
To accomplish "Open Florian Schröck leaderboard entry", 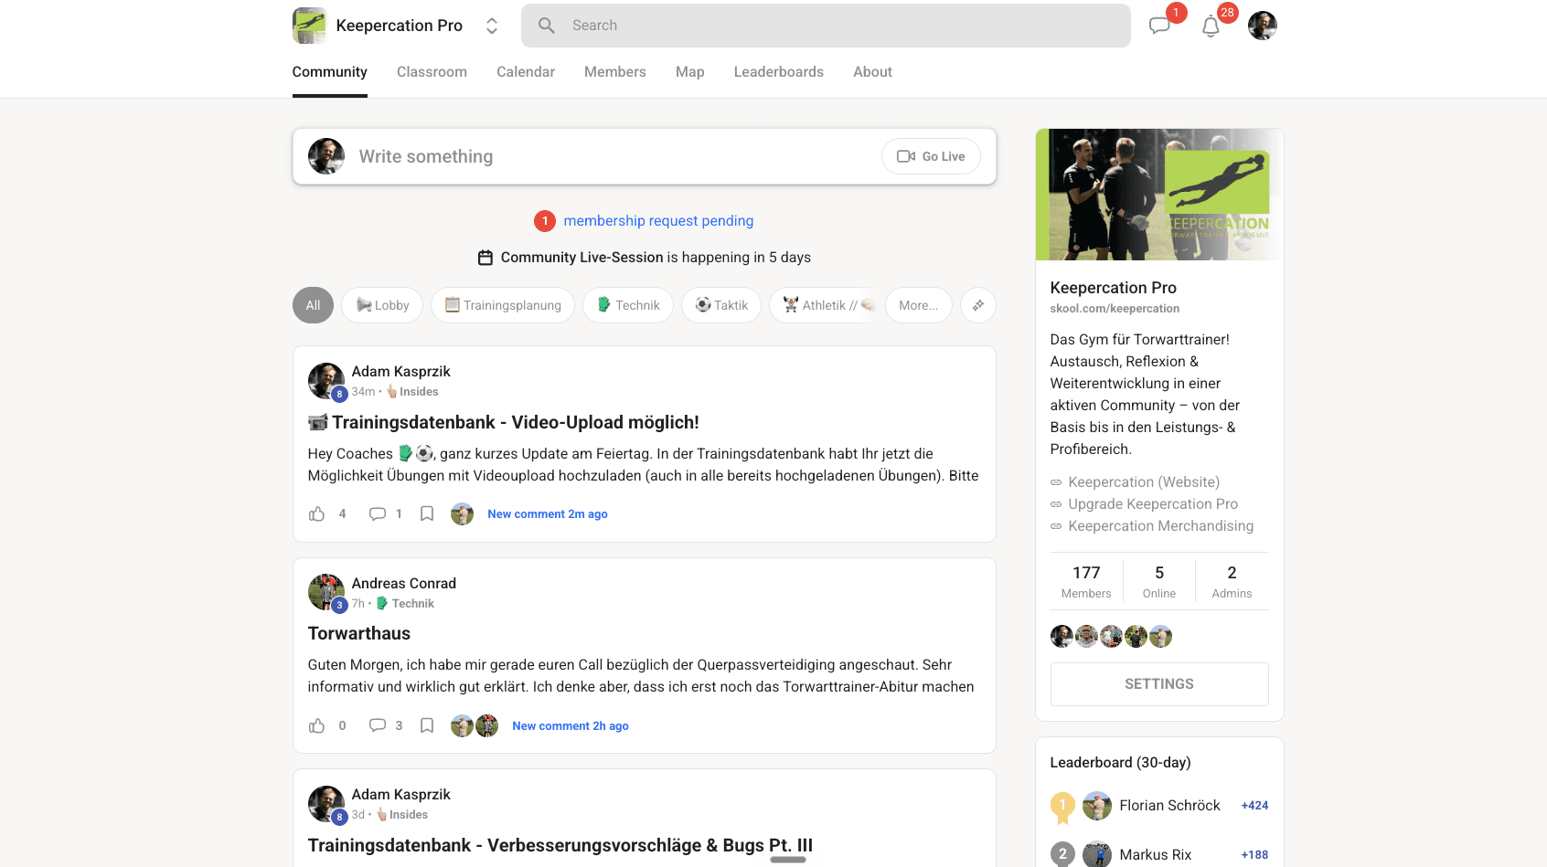I will tap(1159, 806).
